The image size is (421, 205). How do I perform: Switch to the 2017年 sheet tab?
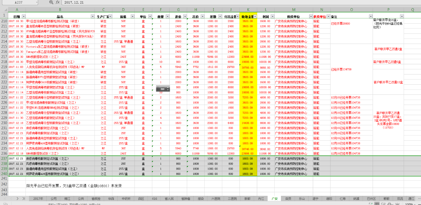(38, 199)
